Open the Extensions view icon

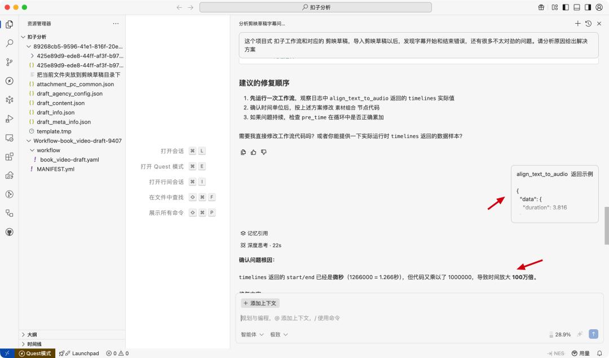(8, 157)
